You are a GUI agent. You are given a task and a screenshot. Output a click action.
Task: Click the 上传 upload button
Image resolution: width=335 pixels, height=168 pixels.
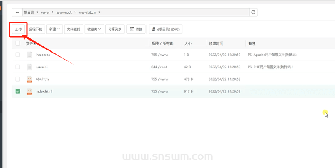point(18,29)
